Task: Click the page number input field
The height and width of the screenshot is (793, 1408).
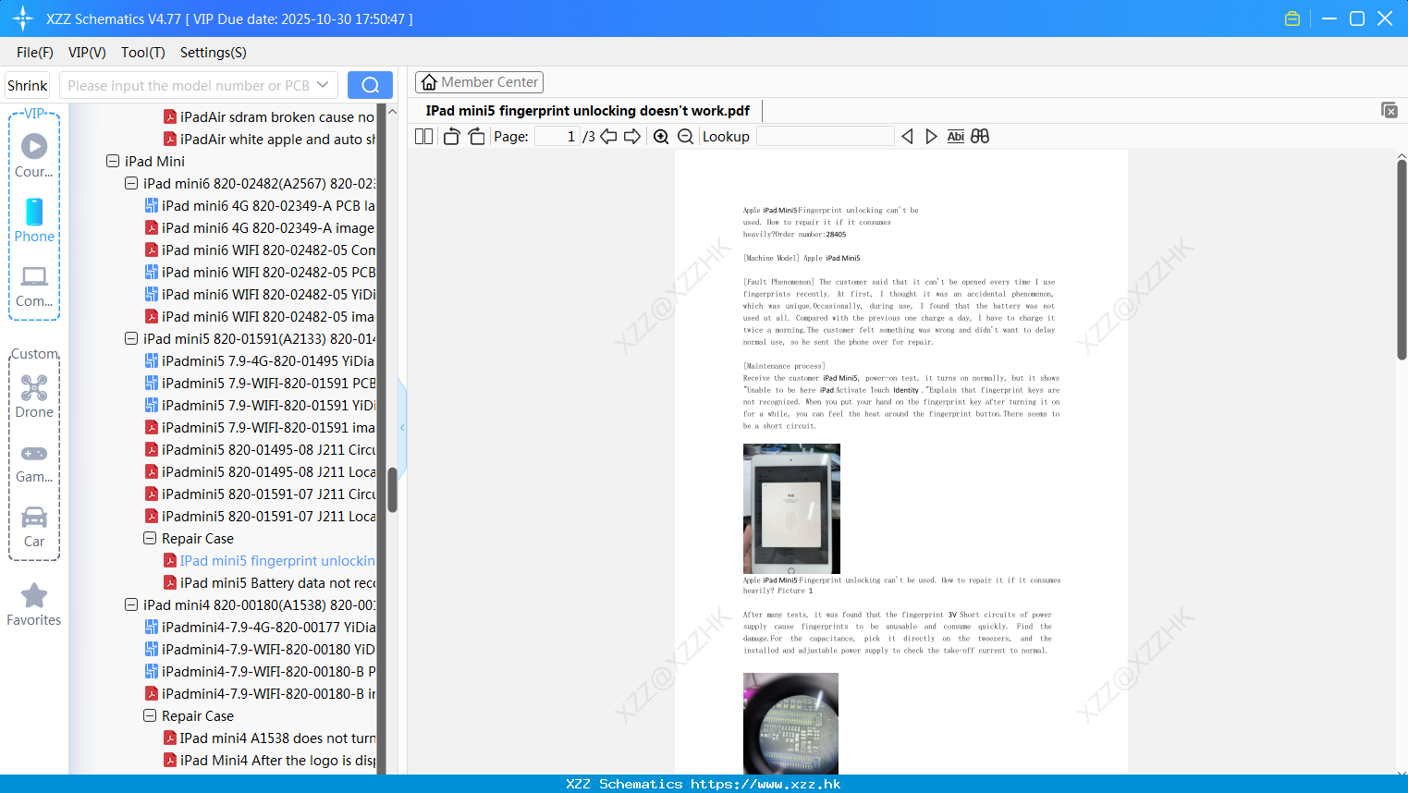Action: click(x=557, y=137)
